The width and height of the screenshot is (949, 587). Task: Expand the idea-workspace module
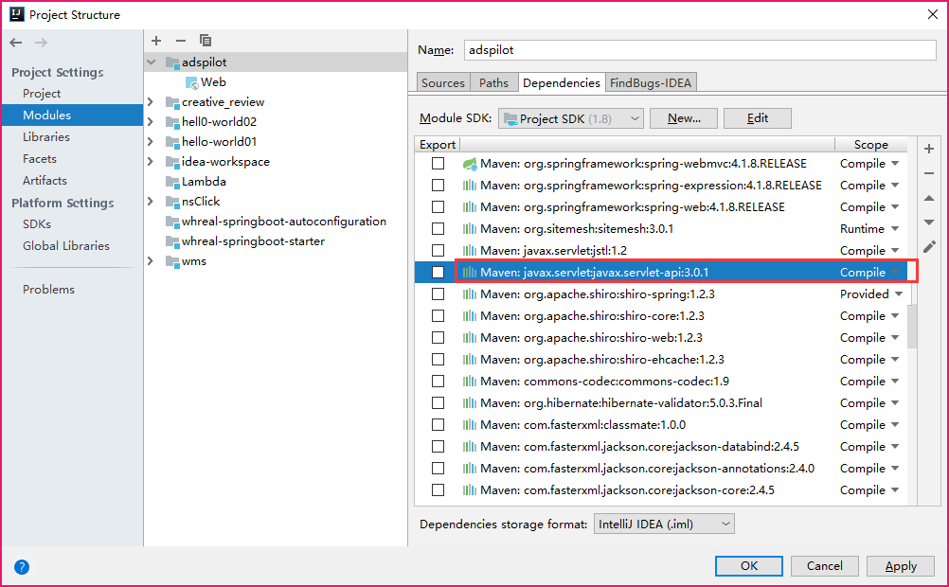coord(151,162)
